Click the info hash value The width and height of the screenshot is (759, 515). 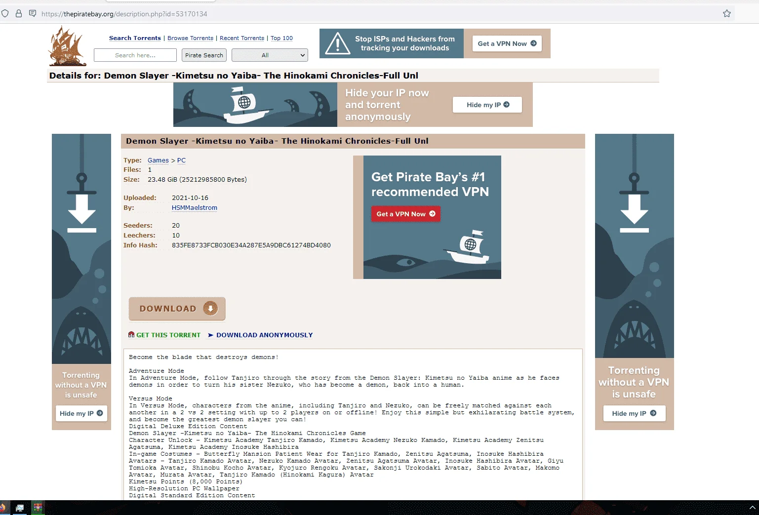coord(251,245)
